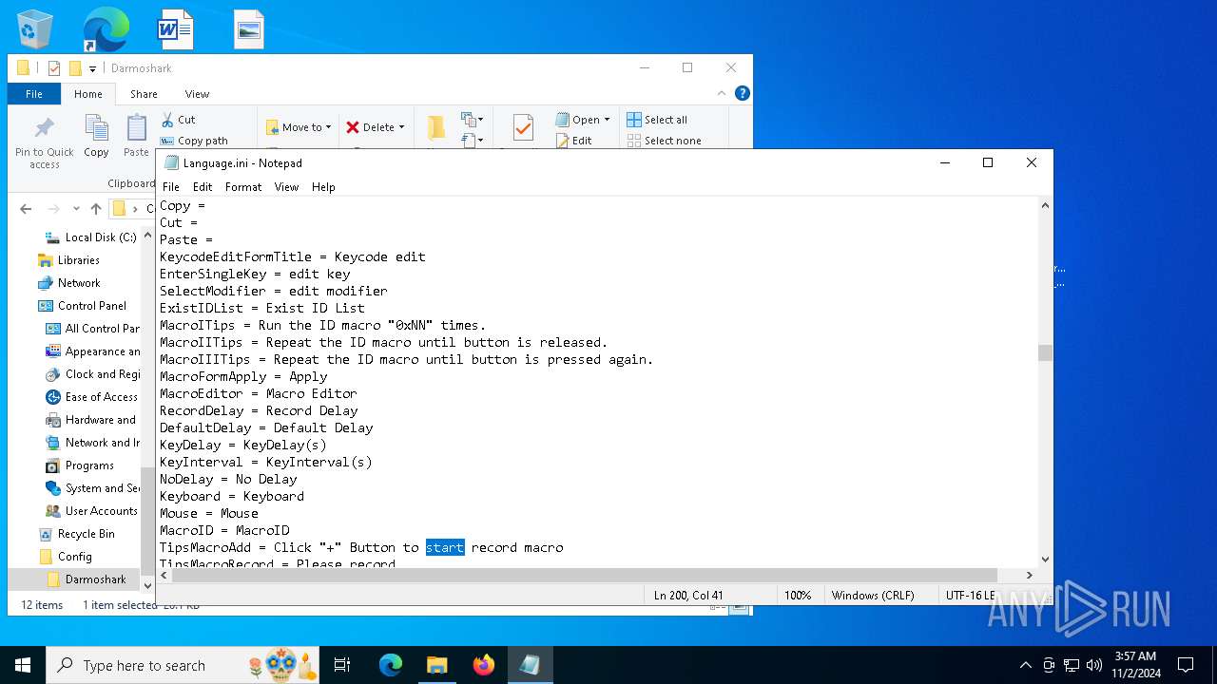Switch to Explorer View tab
Viewport: 1217px width, 684px height.
[198, 94]
